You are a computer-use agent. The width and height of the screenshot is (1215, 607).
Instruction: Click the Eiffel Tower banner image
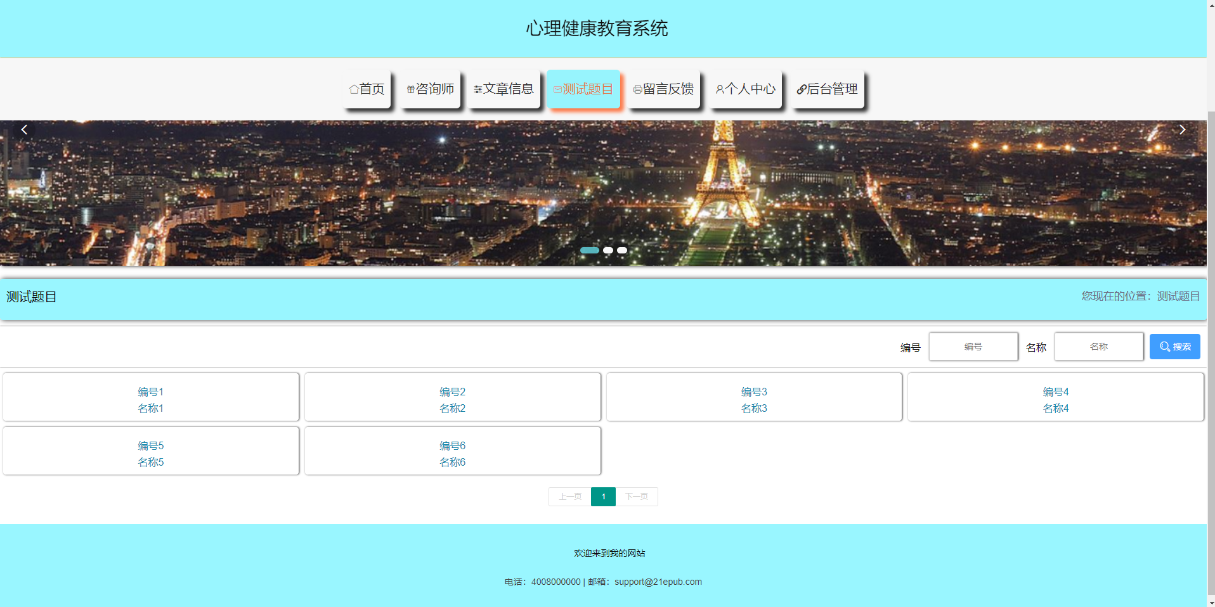coord(603,193)
